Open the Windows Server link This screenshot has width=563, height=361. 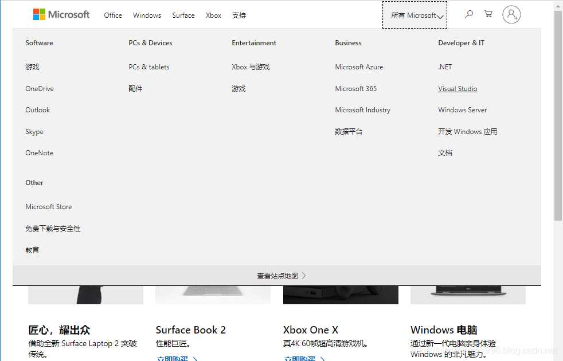[x=463, y=110]
